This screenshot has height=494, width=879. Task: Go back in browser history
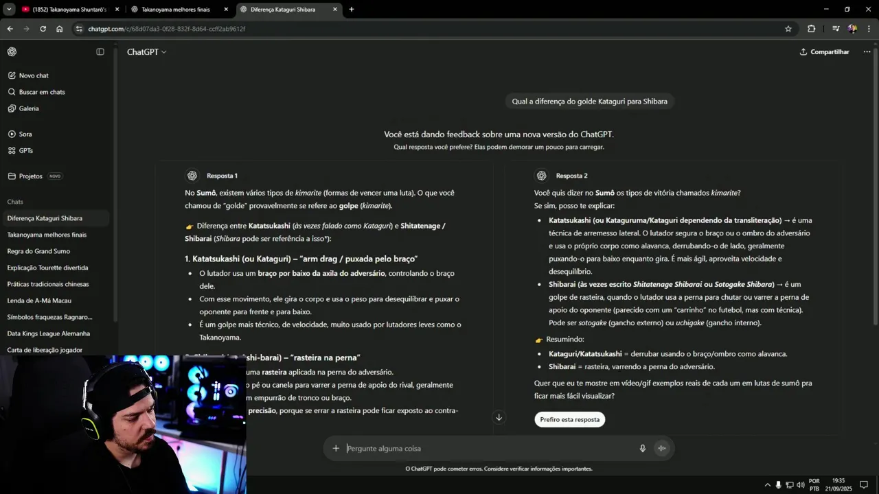click(x=10, y=29)
